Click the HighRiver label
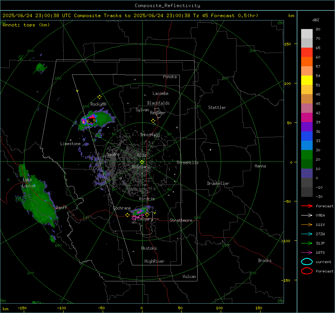Screen dimensions: 335x313 pyautogui.click(x=154, y=261)
